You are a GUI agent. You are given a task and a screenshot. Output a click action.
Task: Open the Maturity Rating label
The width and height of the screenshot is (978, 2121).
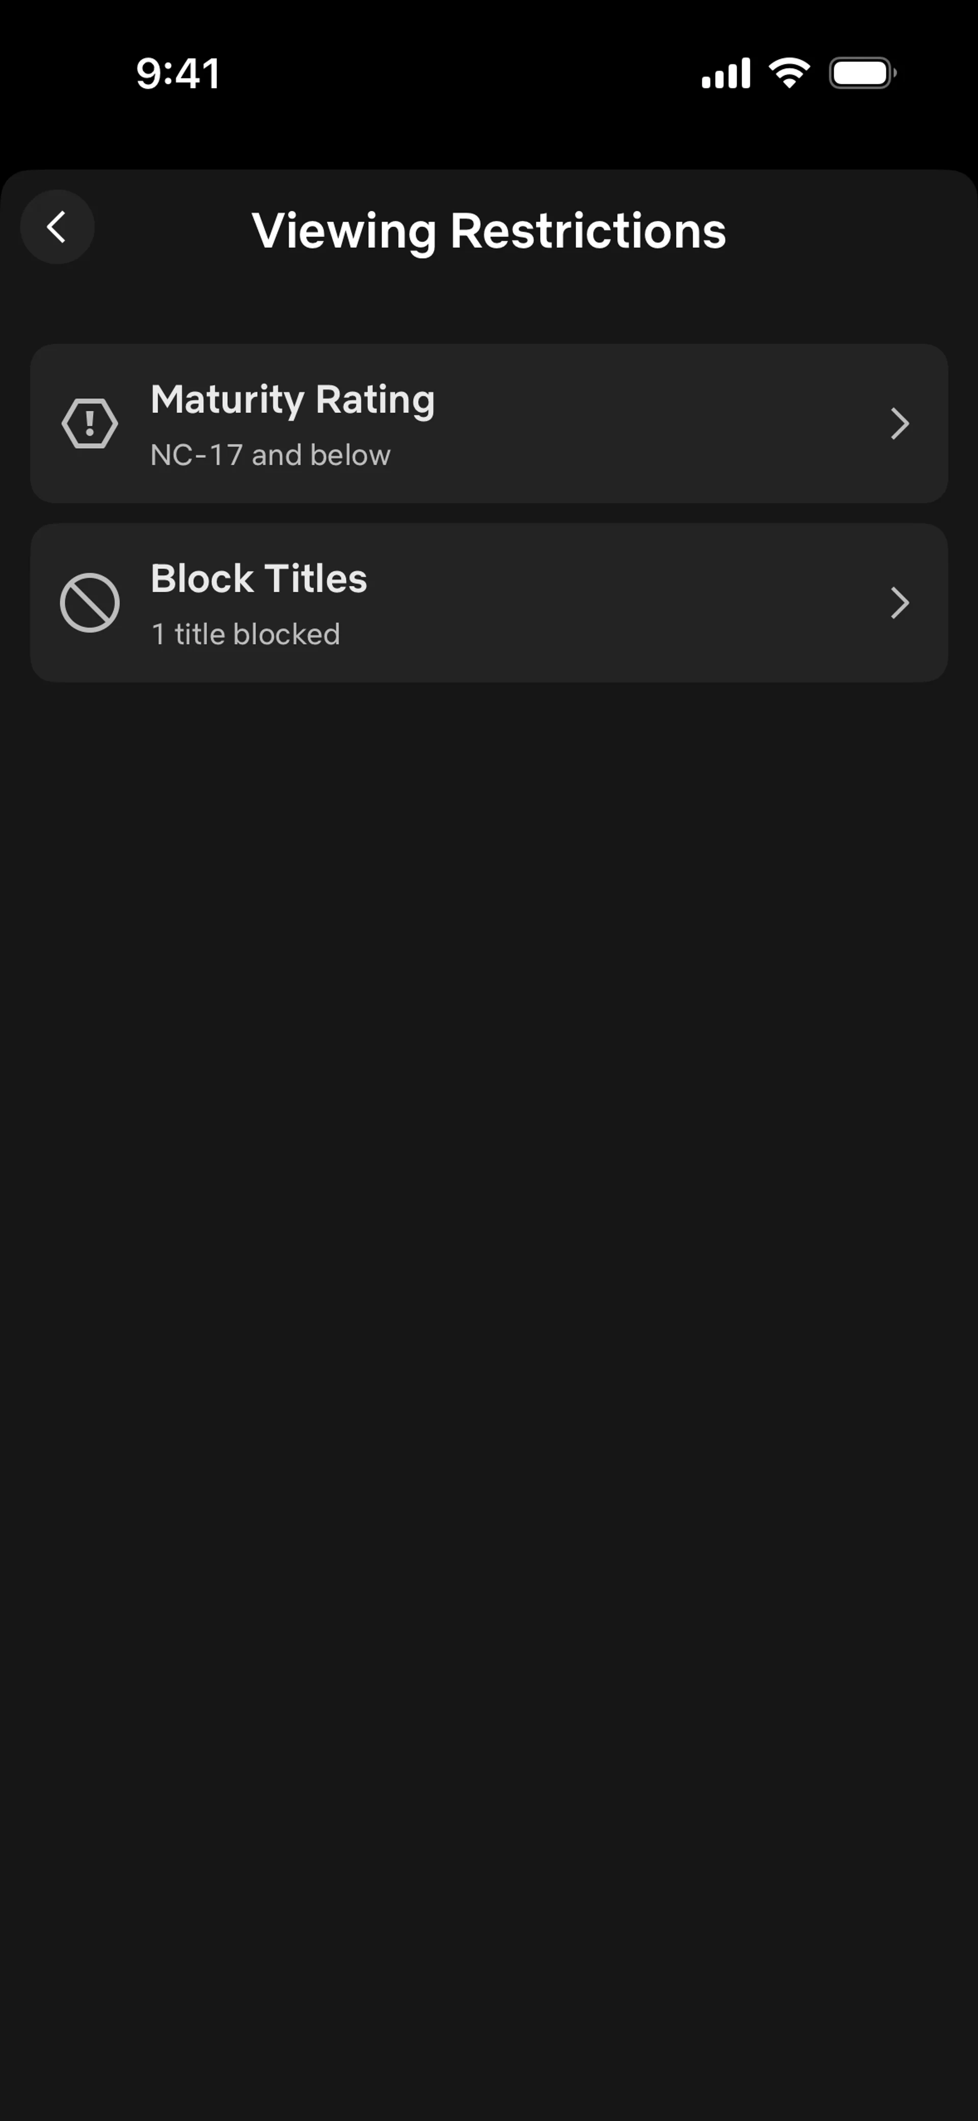[x=292, y=400]
